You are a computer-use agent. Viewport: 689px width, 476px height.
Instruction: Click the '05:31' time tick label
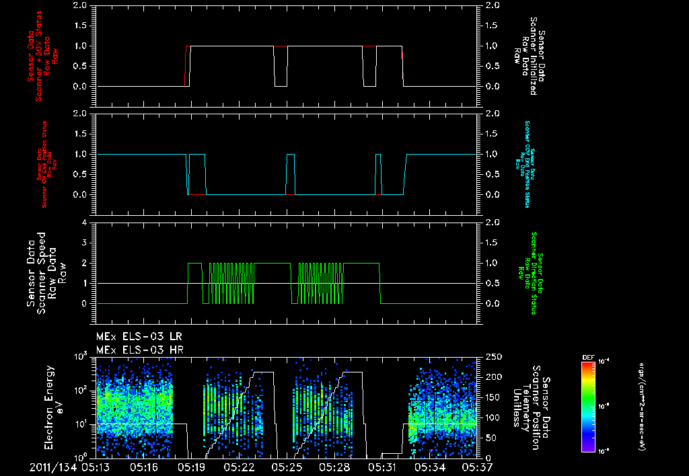[382, 467]
